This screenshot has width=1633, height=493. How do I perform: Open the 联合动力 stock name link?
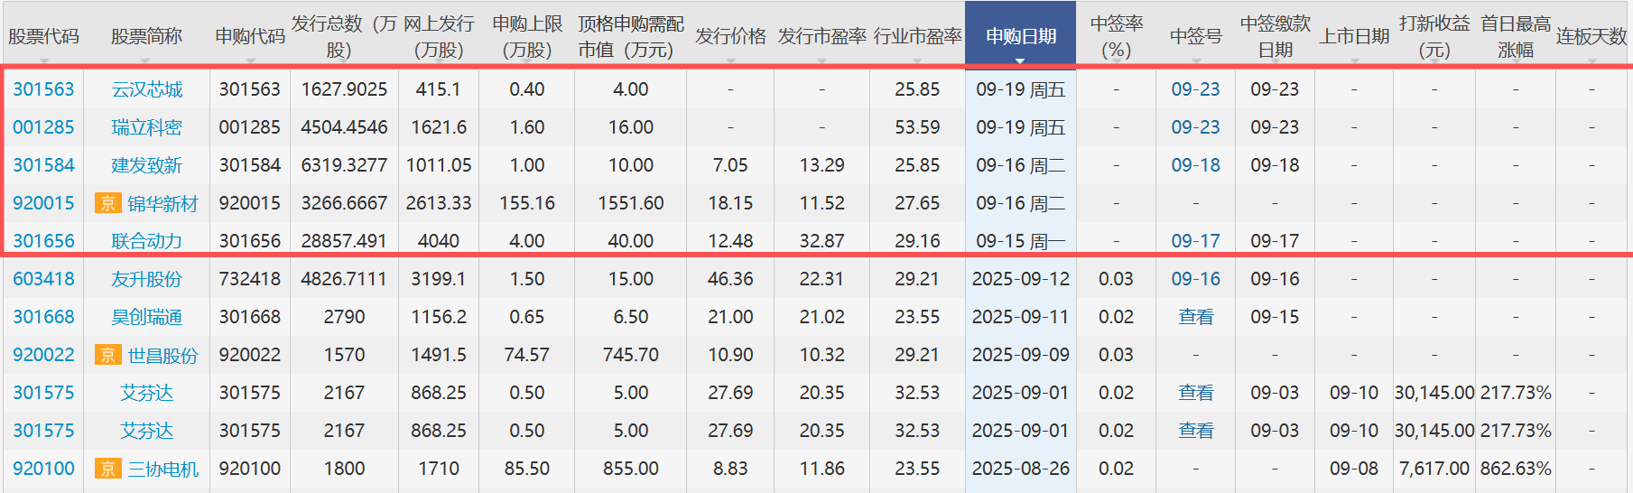coord(146,241)
